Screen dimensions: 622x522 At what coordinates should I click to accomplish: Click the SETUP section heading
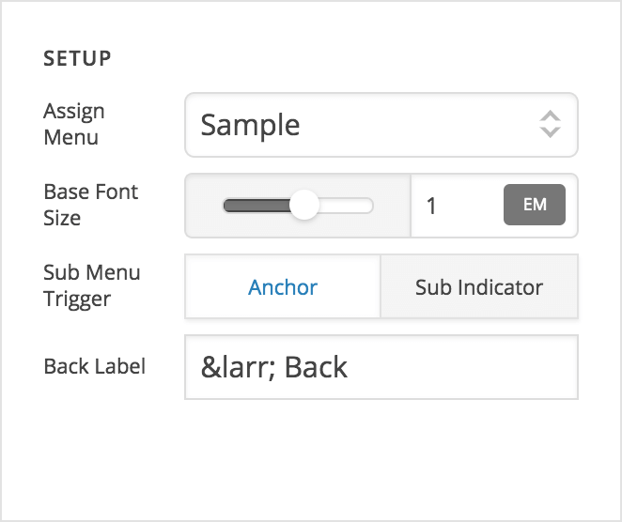tap(77, 58)
